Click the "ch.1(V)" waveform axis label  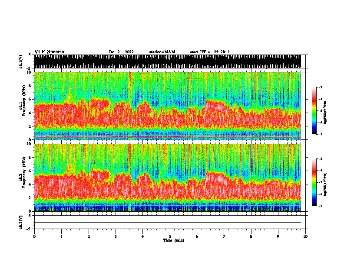click(x=21, y=61)
